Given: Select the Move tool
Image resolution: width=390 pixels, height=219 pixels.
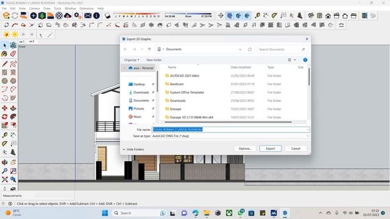Looking at the screenshot, I should pos(4,108).
